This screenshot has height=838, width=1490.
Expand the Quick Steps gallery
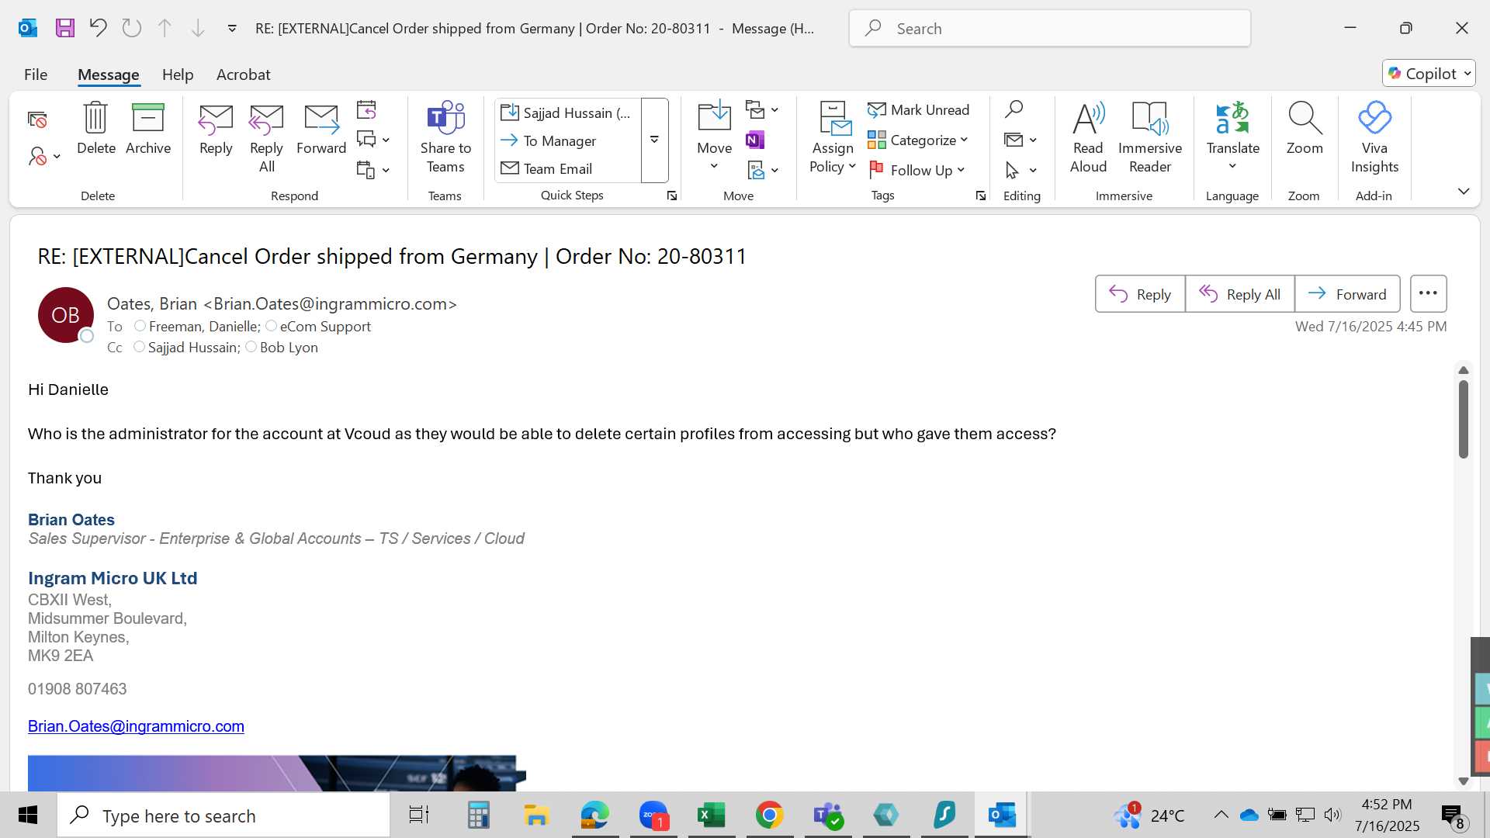pyautogui.click(x=655, y=140)
